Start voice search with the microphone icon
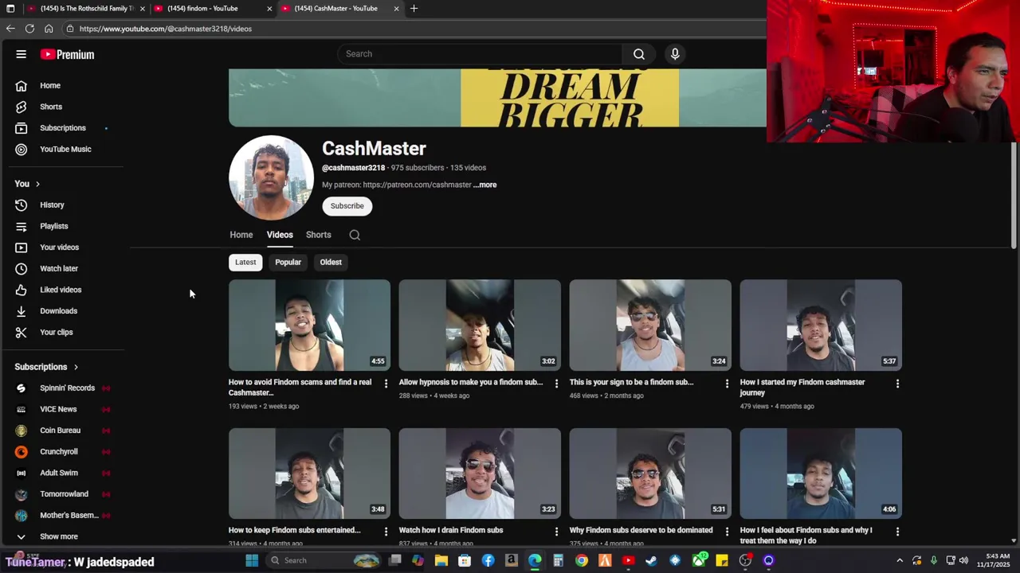1020x573 pixels. 675,54
